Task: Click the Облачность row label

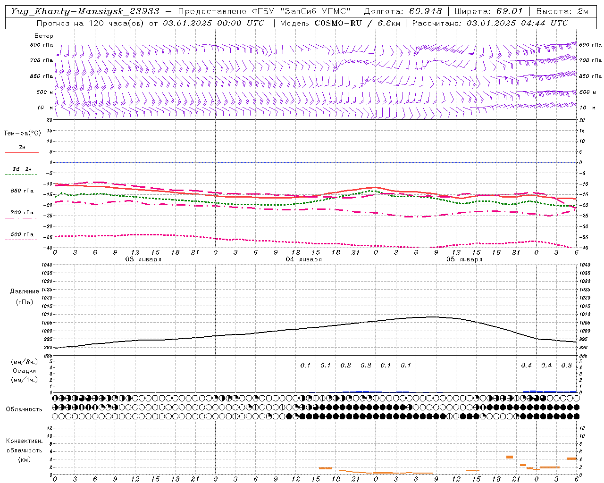Action: (x=24, y=409)
